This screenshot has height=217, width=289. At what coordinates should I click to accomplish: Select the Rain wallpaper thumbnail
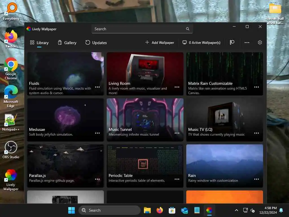tap(225, 166)
